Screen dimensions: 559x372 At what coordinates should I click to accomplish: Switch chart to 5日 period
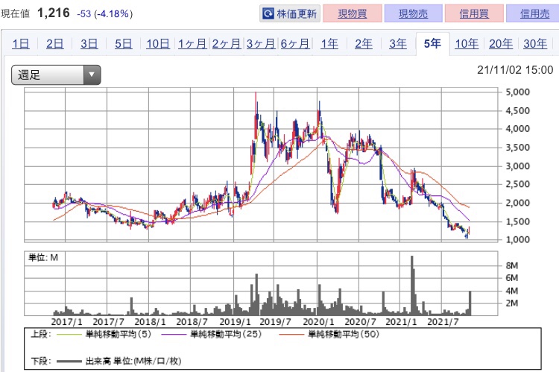coord(123,44)
